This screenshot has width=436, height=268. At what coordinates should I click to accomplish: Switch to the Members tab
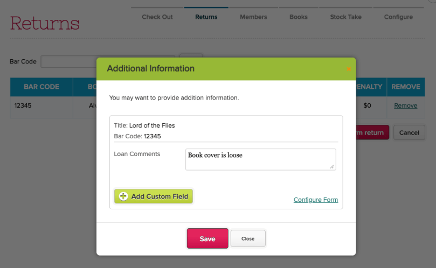[x=253, y=17]
